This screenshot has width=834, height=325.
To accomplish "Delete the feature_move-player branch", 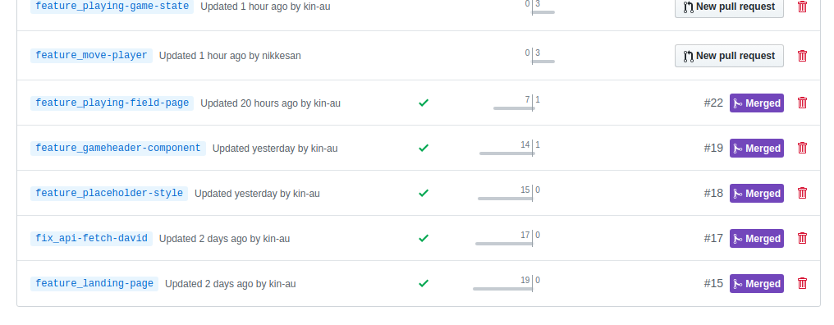I will point(802,55).
